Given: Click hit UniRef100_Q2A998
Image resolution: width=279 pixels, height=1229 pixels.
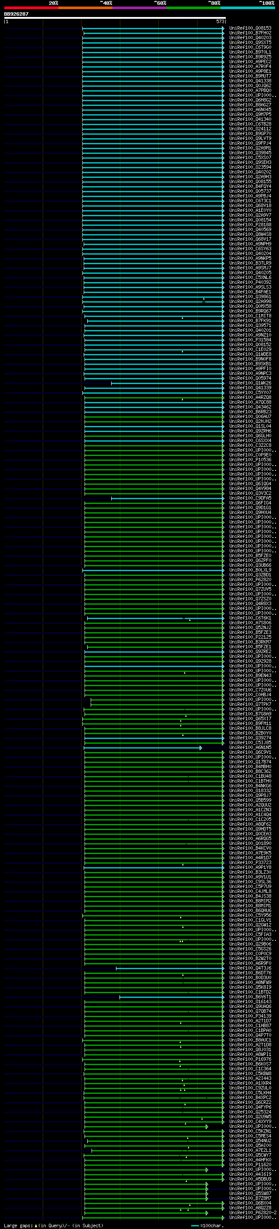Looking at the screenshot, I should point(250,302).
